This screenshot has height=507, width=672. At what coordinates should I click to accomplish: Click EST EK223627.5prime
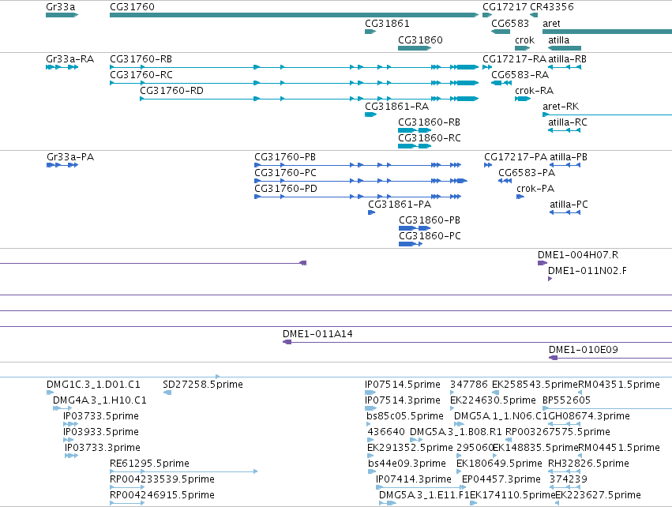pyautogui.click(x=599, y=495)
